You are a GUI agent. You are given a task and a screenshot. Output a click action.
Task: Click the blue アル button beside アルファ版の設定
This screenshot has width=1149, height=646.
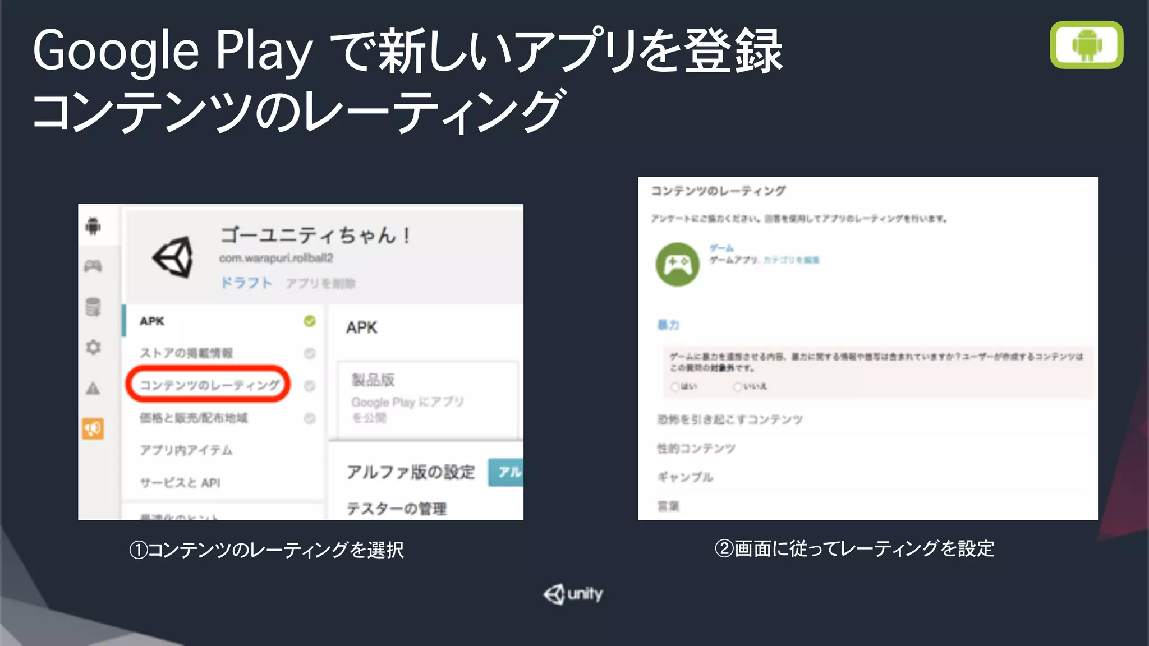[506, 472]
